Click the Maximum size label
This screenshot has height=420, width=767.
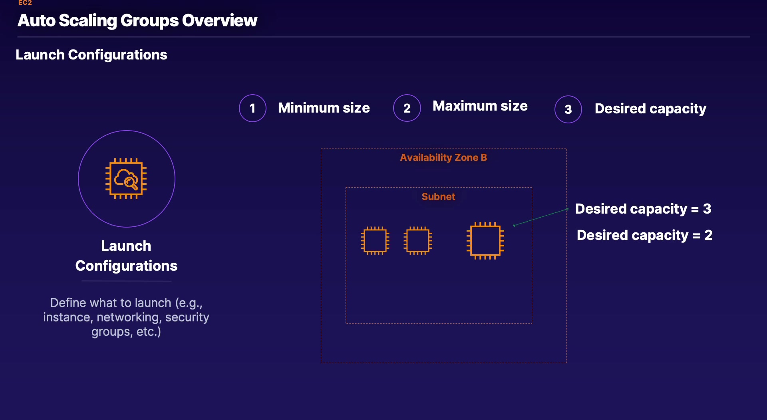coord(480,106)
